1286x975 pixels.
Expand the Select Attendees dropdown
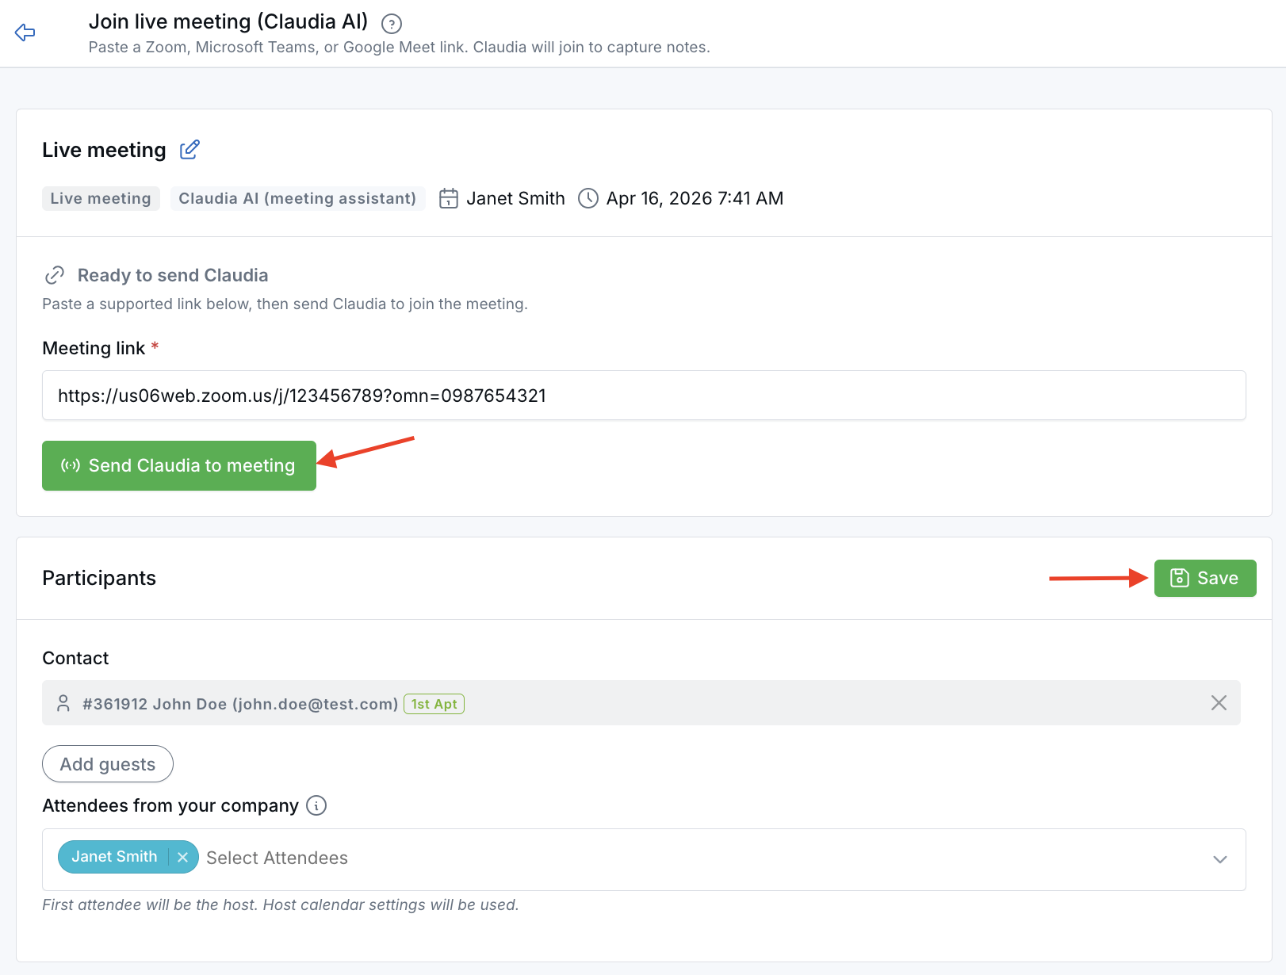(276, 858)
